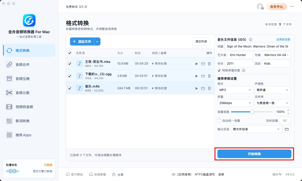Expand the 输出目录 原文件目录 dropdown
Screen dimensions: 302x181
pos(256,129)
